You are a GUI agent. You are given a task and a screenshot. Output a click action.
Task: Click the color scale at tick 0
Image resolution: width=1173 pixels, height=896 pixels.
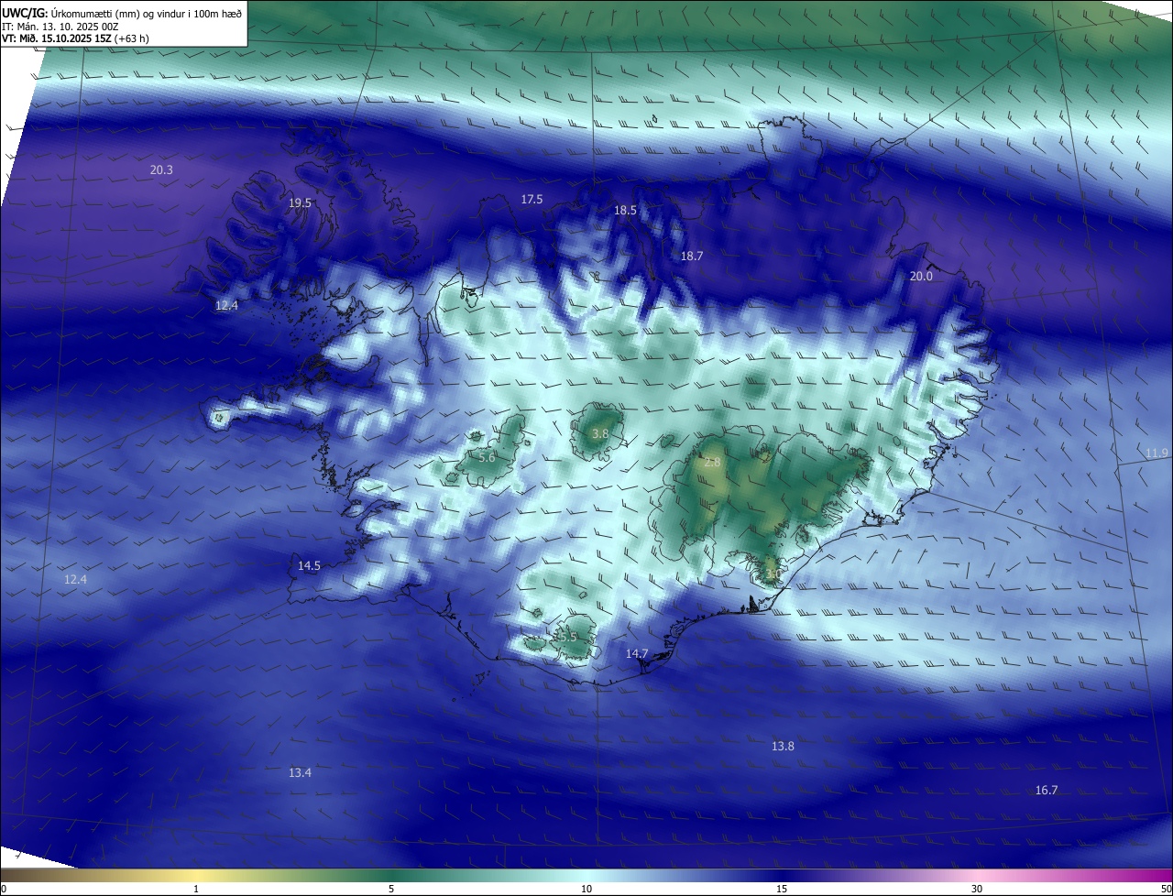pyautogui.click(x=3, y=889)
